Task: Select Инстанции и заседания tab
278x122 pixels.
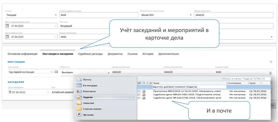Action: (58, 54)
